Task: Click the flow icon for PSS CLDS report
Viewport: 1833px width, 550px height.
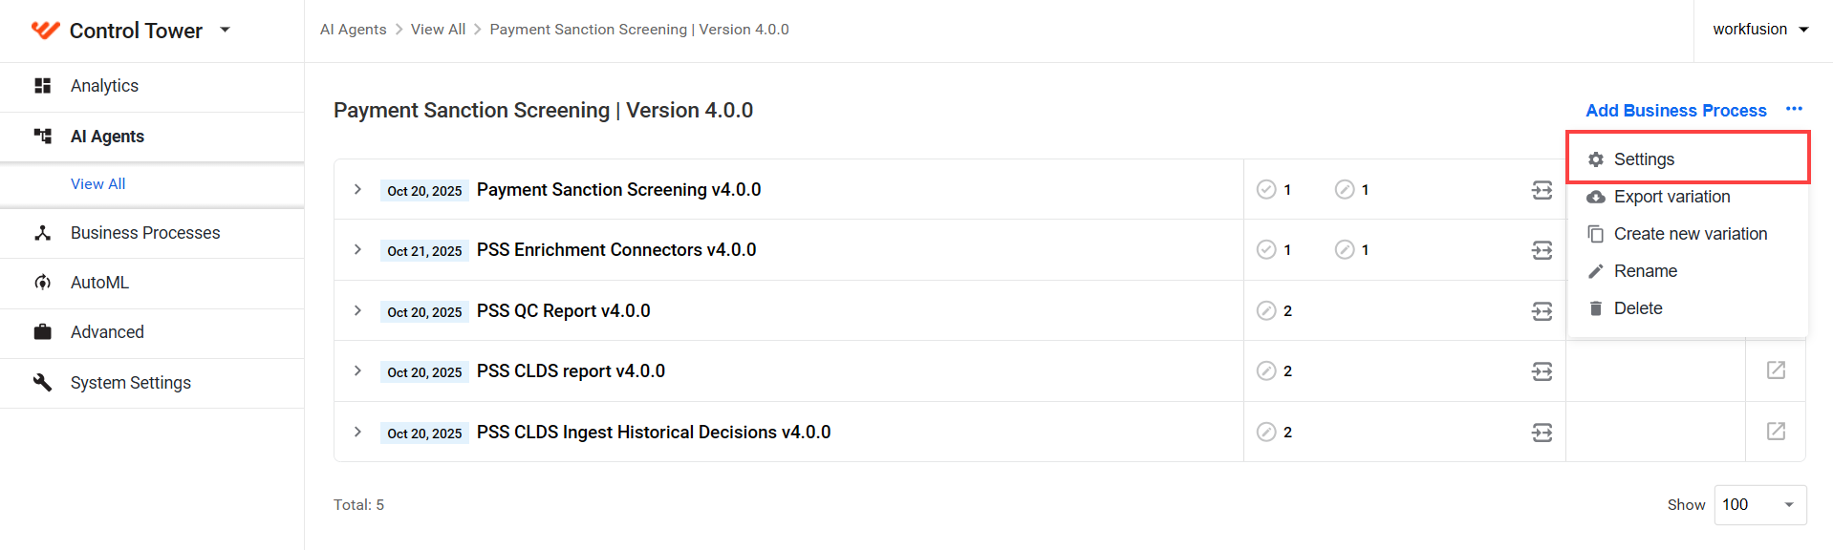Action: (x=1542, y=371)
